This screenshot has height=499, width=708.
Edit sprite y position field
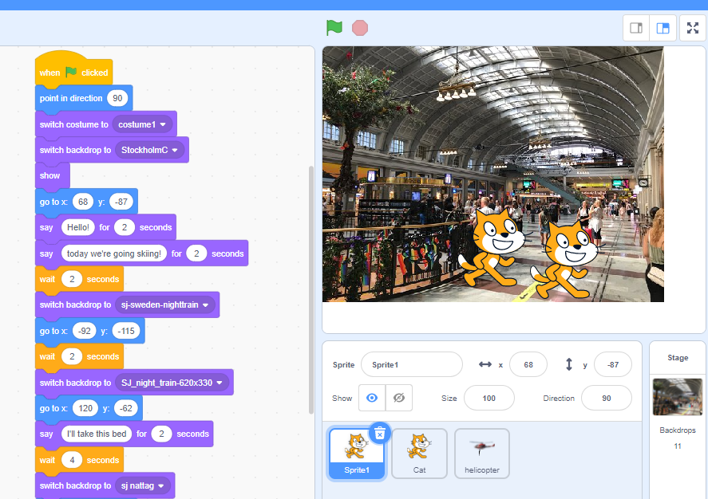pos(613,364)
